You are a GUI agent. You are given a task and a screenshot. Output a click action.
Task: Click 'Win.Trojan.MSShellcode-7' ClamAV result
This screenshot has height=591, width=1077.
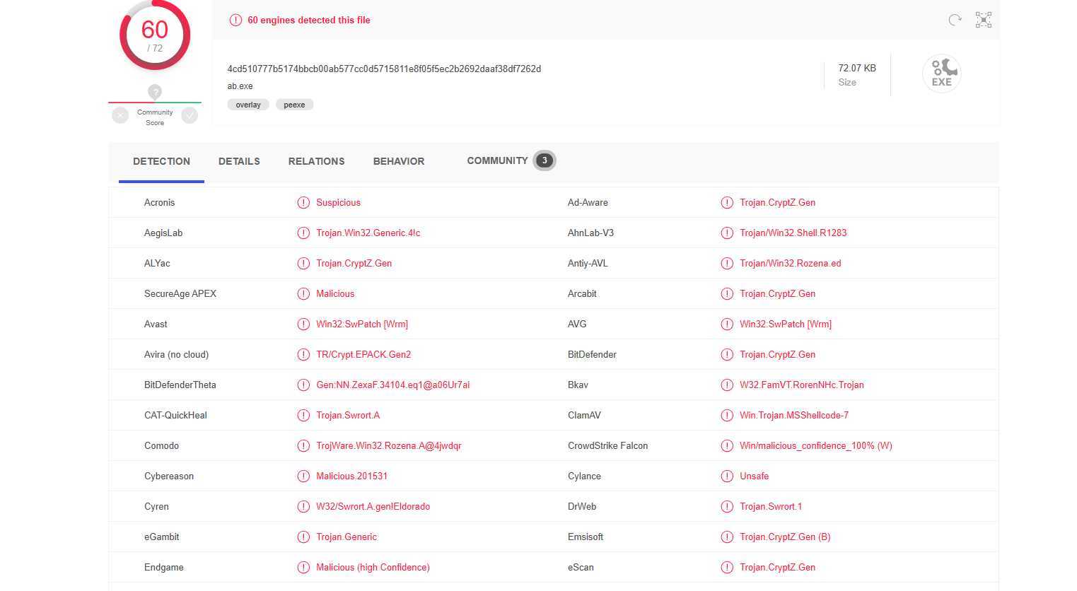(x=794, y=415)
